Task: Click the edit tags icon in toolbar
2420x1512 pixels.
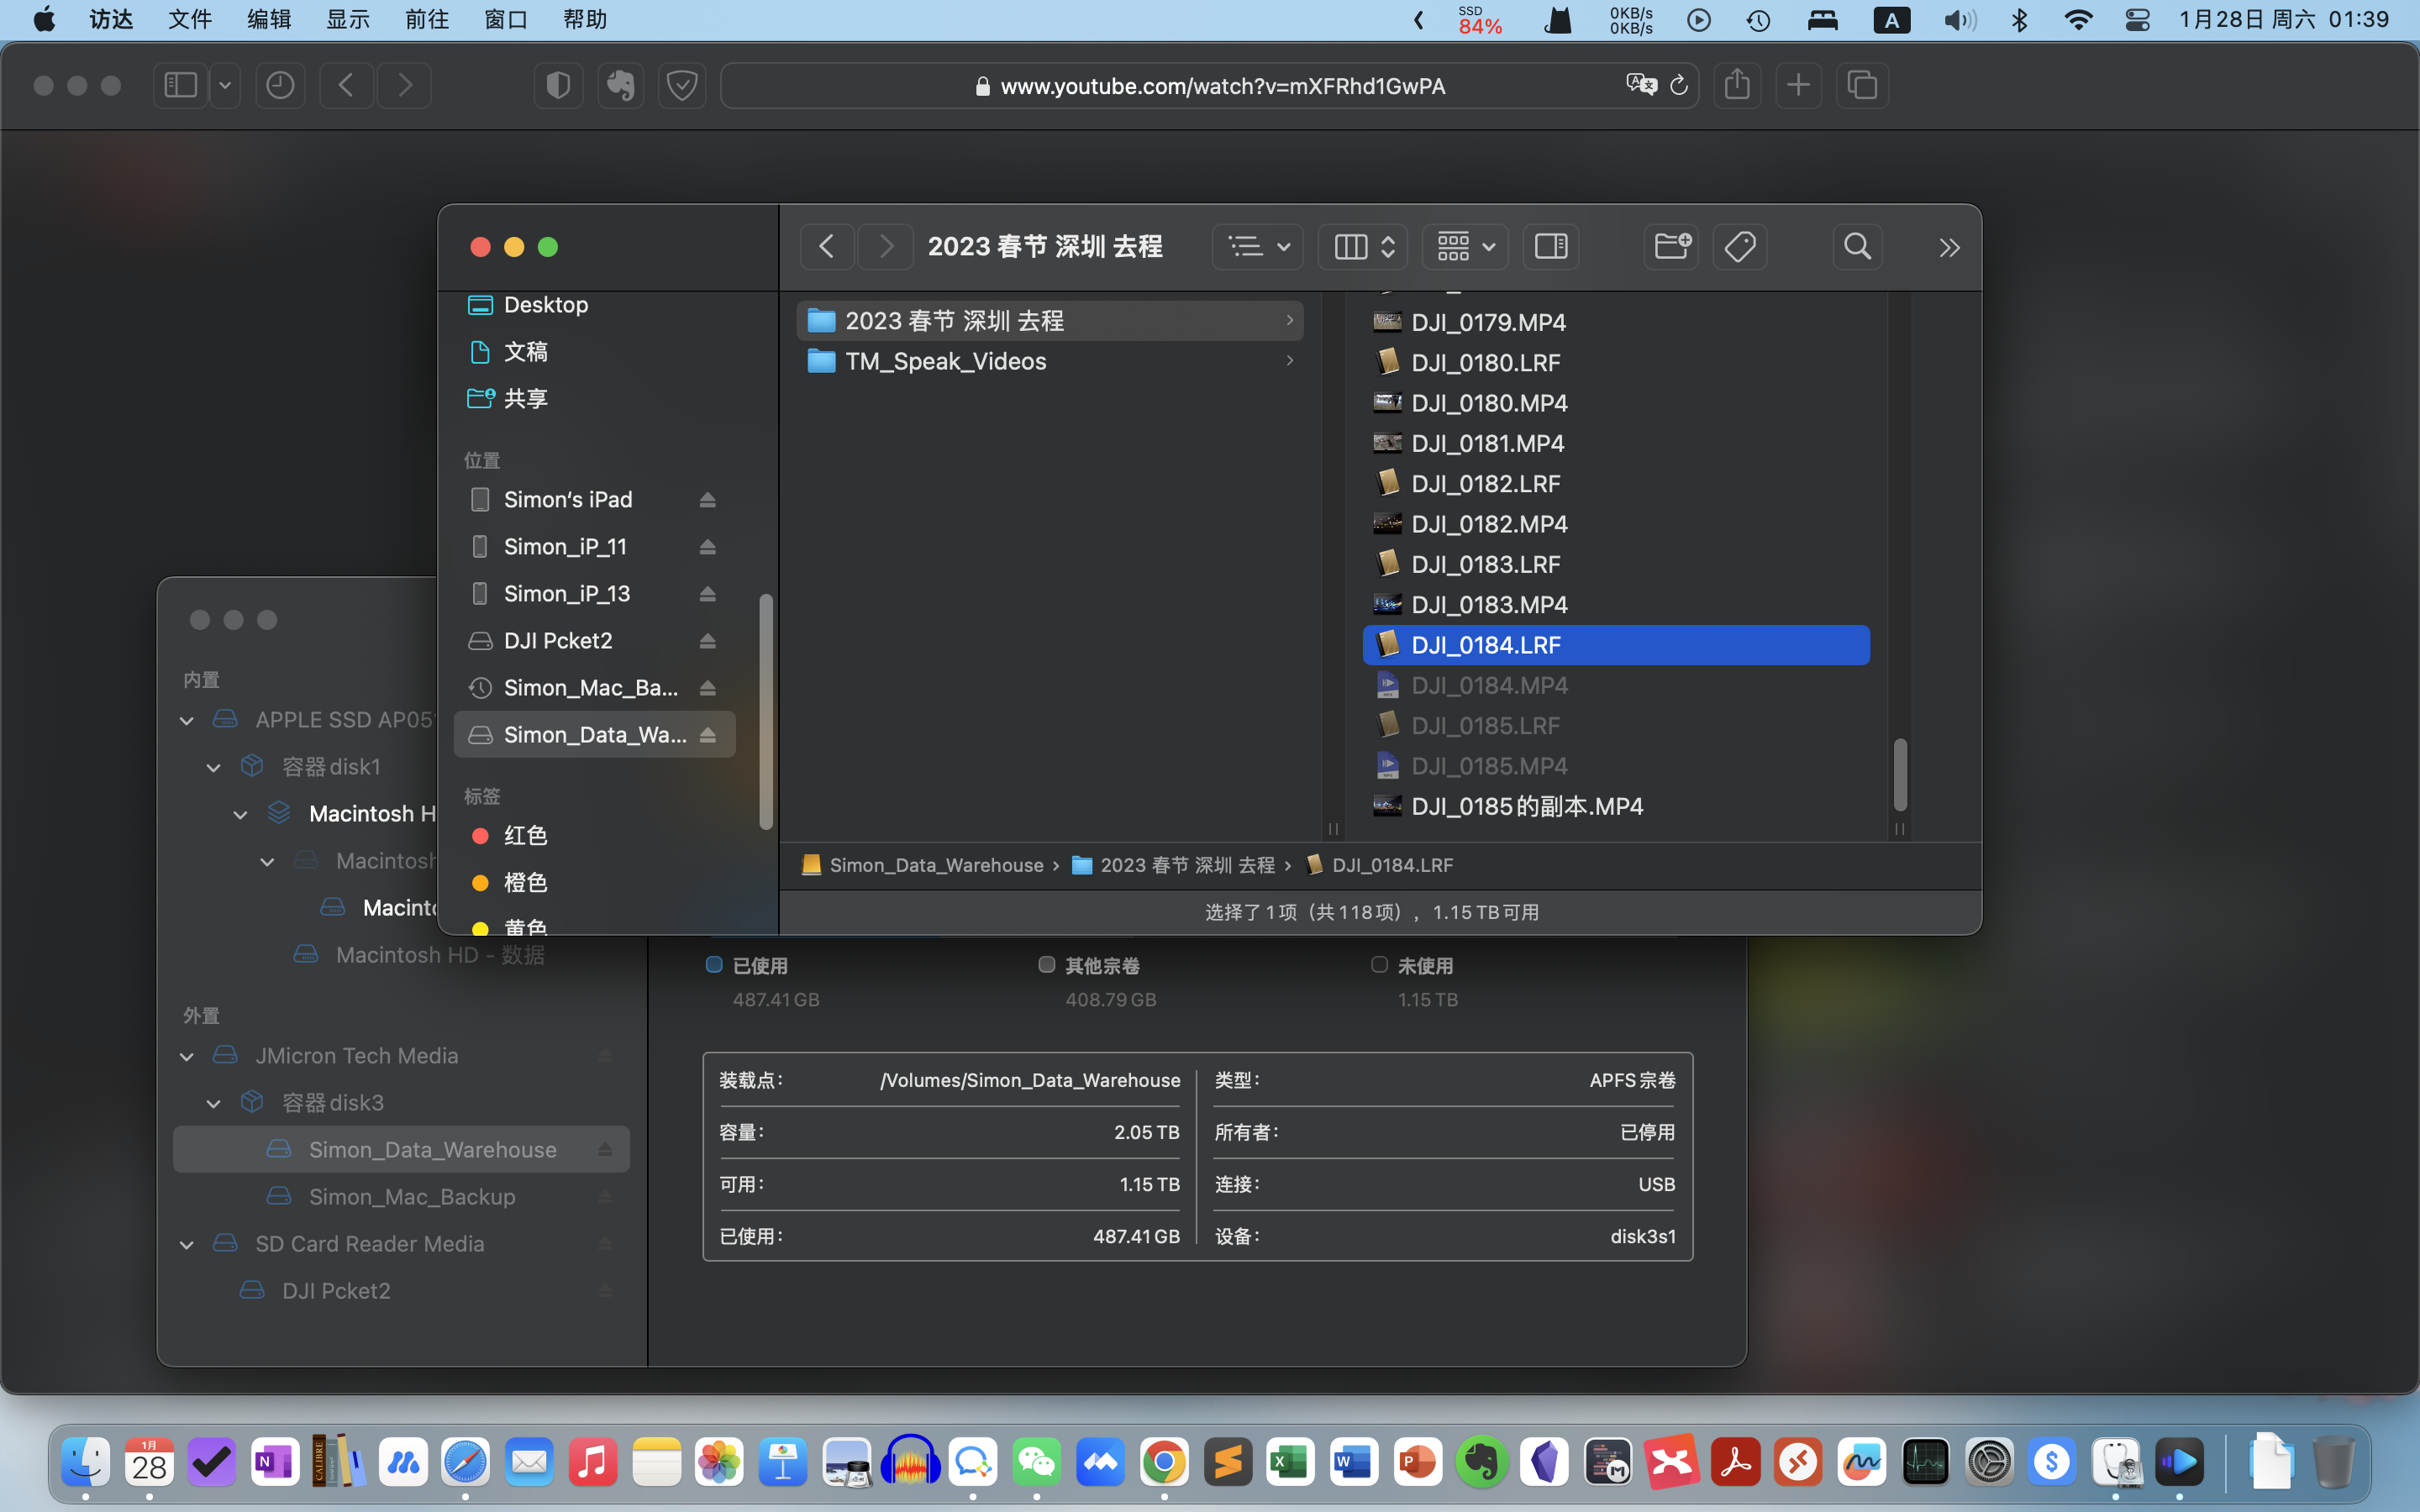Action: pyautogui.click(x=1740, y=246)
